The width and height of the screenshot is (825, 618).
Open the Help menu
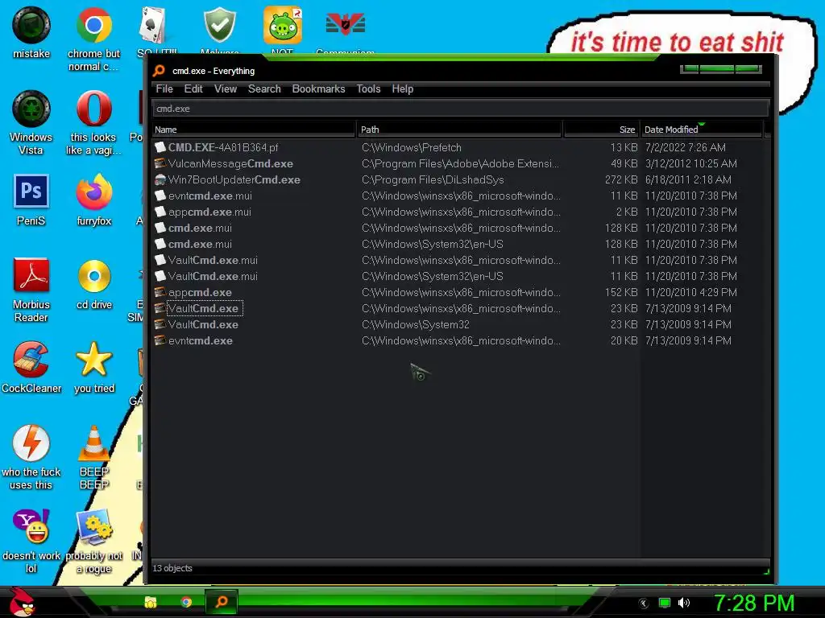click(x=403, y=89)
